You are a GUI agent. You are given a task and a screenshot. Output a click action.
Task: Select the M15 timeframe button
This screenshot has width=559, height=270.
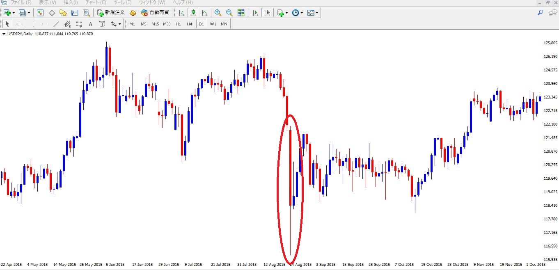point(155,24)
